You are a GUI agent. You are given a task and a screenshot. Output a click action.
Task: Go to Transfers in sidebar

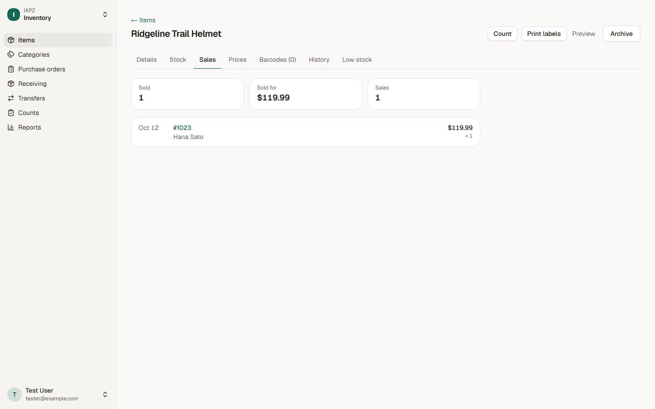click(58, 98)
